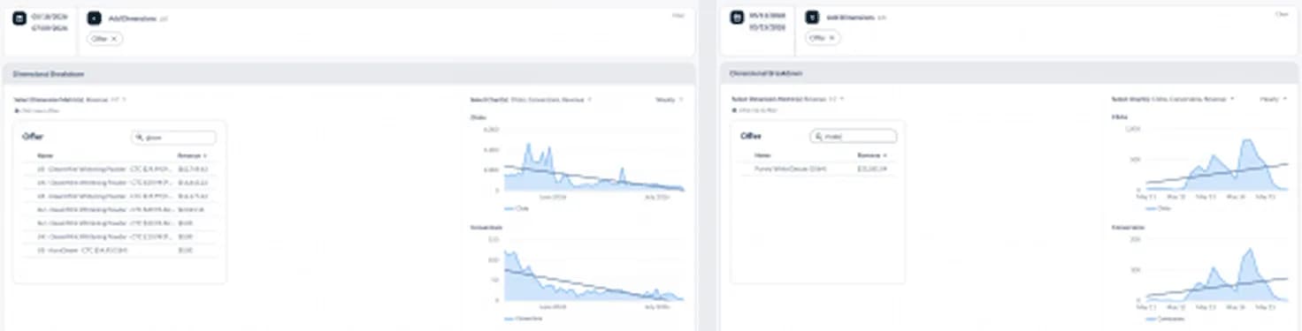The image size is (1302, 331).
Task: Sort by Revenue column in right Offer table
Action: coord(872,154)
